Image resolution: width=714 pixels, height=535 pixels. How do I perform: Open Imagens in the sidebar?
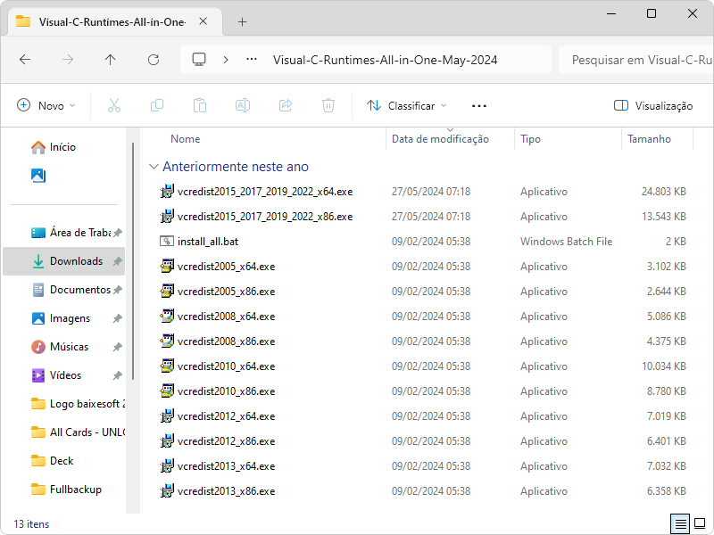(63, 318)
